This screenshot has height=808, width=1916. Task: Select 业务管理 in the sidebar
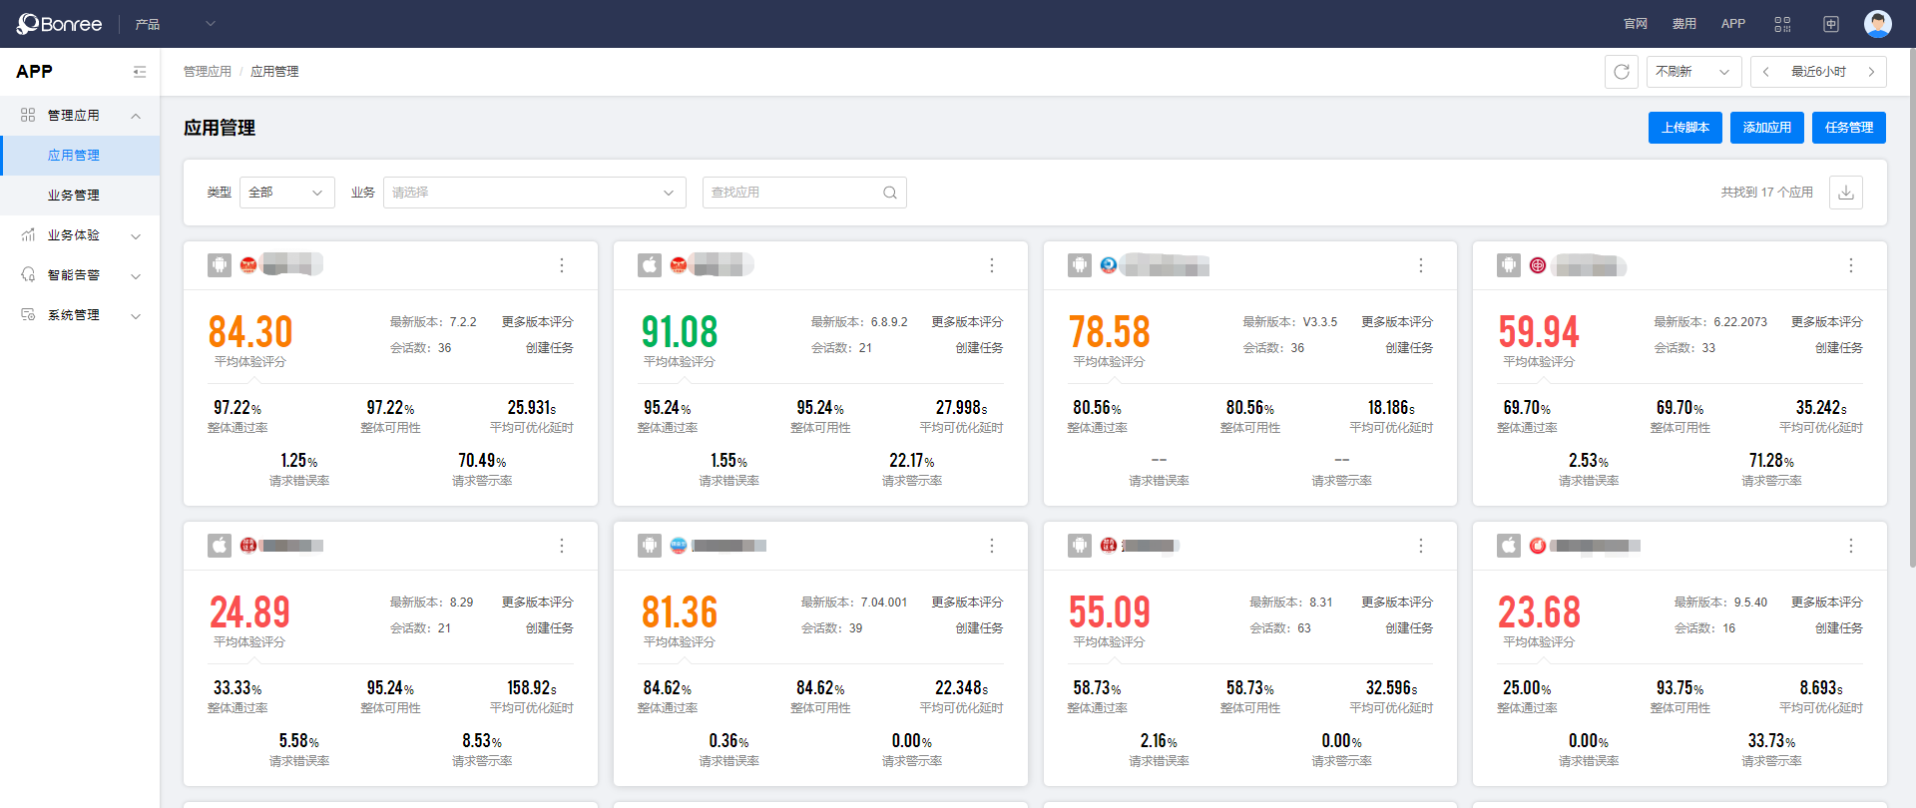coord(74,196)
